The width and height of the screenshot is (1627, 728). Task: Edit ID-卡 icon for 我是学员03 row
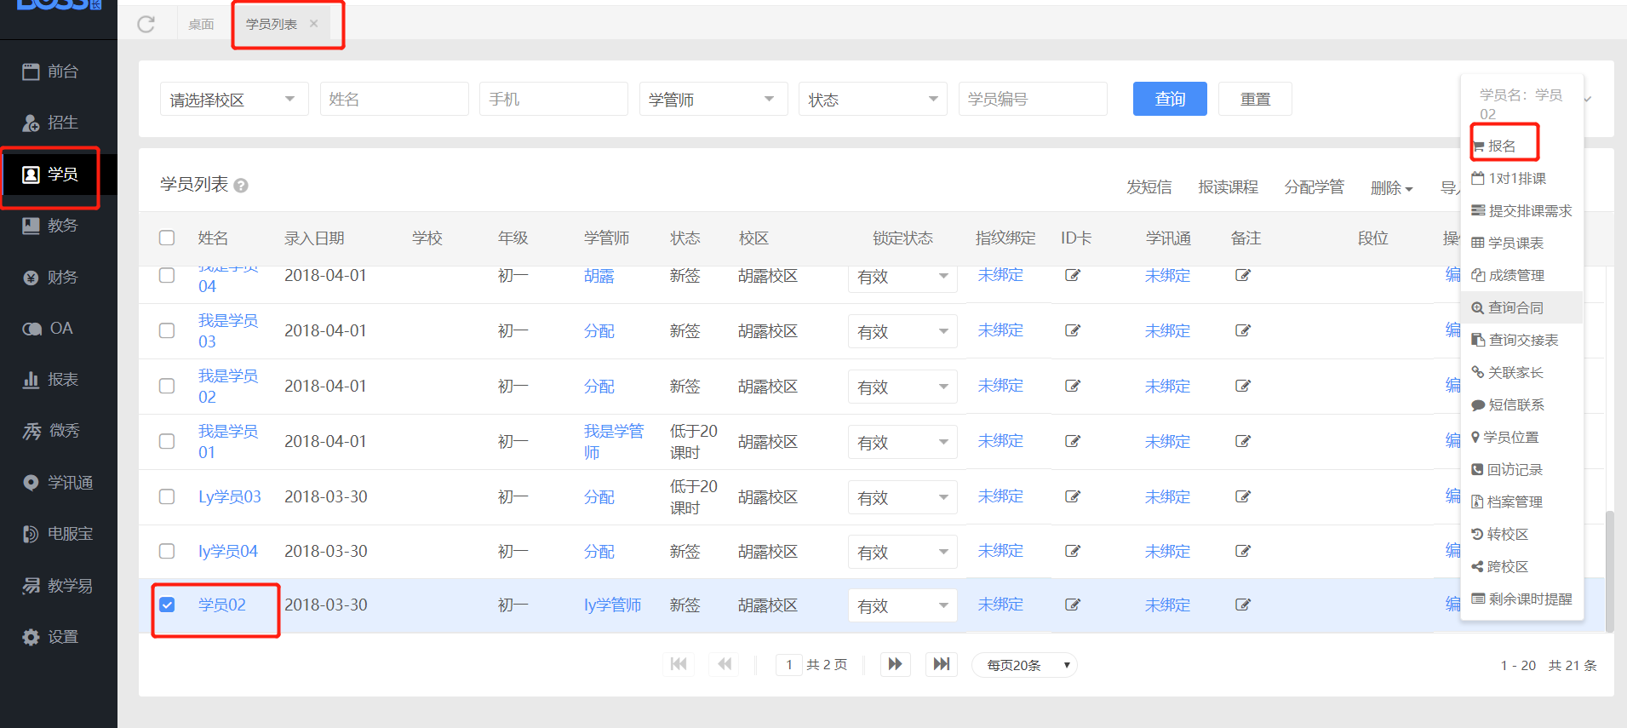pyautogui.click(x=1073, y=330)
